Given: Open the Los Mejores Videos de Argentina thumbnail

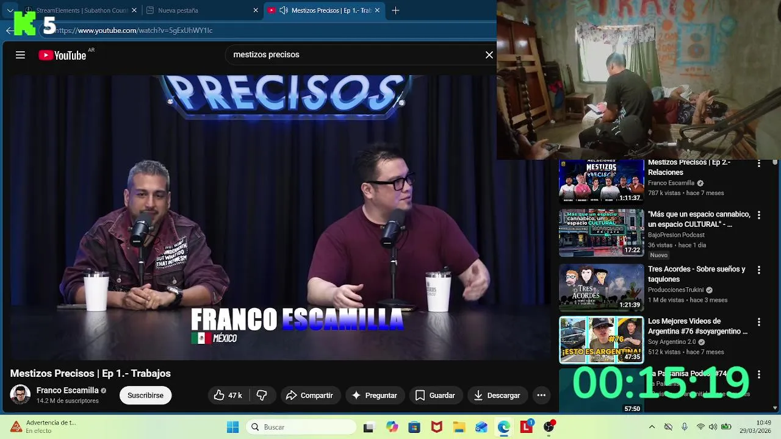Looking at the screenshot, I should (602, 340).
